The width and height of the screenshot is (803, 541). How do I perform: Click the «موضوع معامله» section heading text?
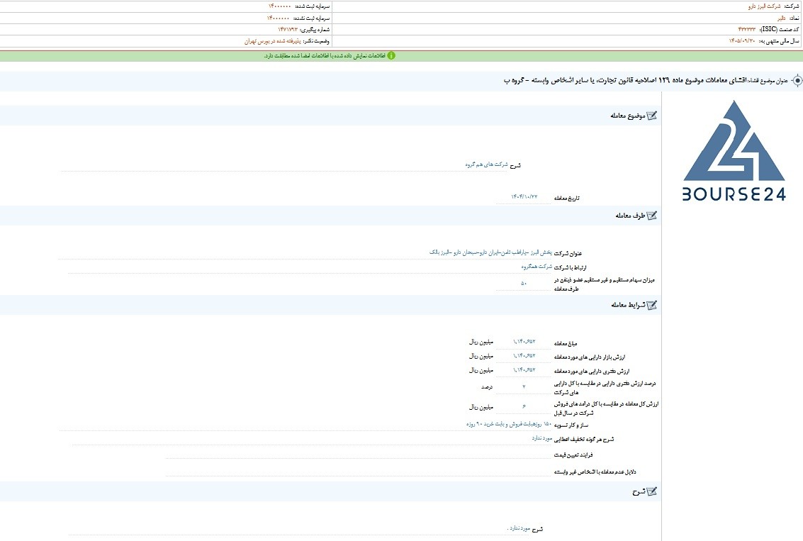[x=627, y=116]
